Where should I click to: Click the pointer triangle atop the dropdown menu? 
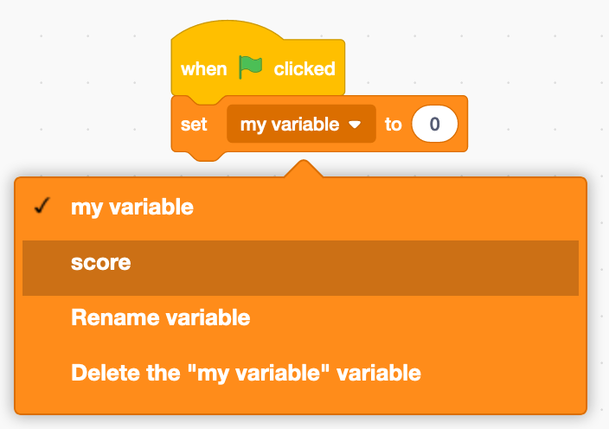tap(304, 169)
